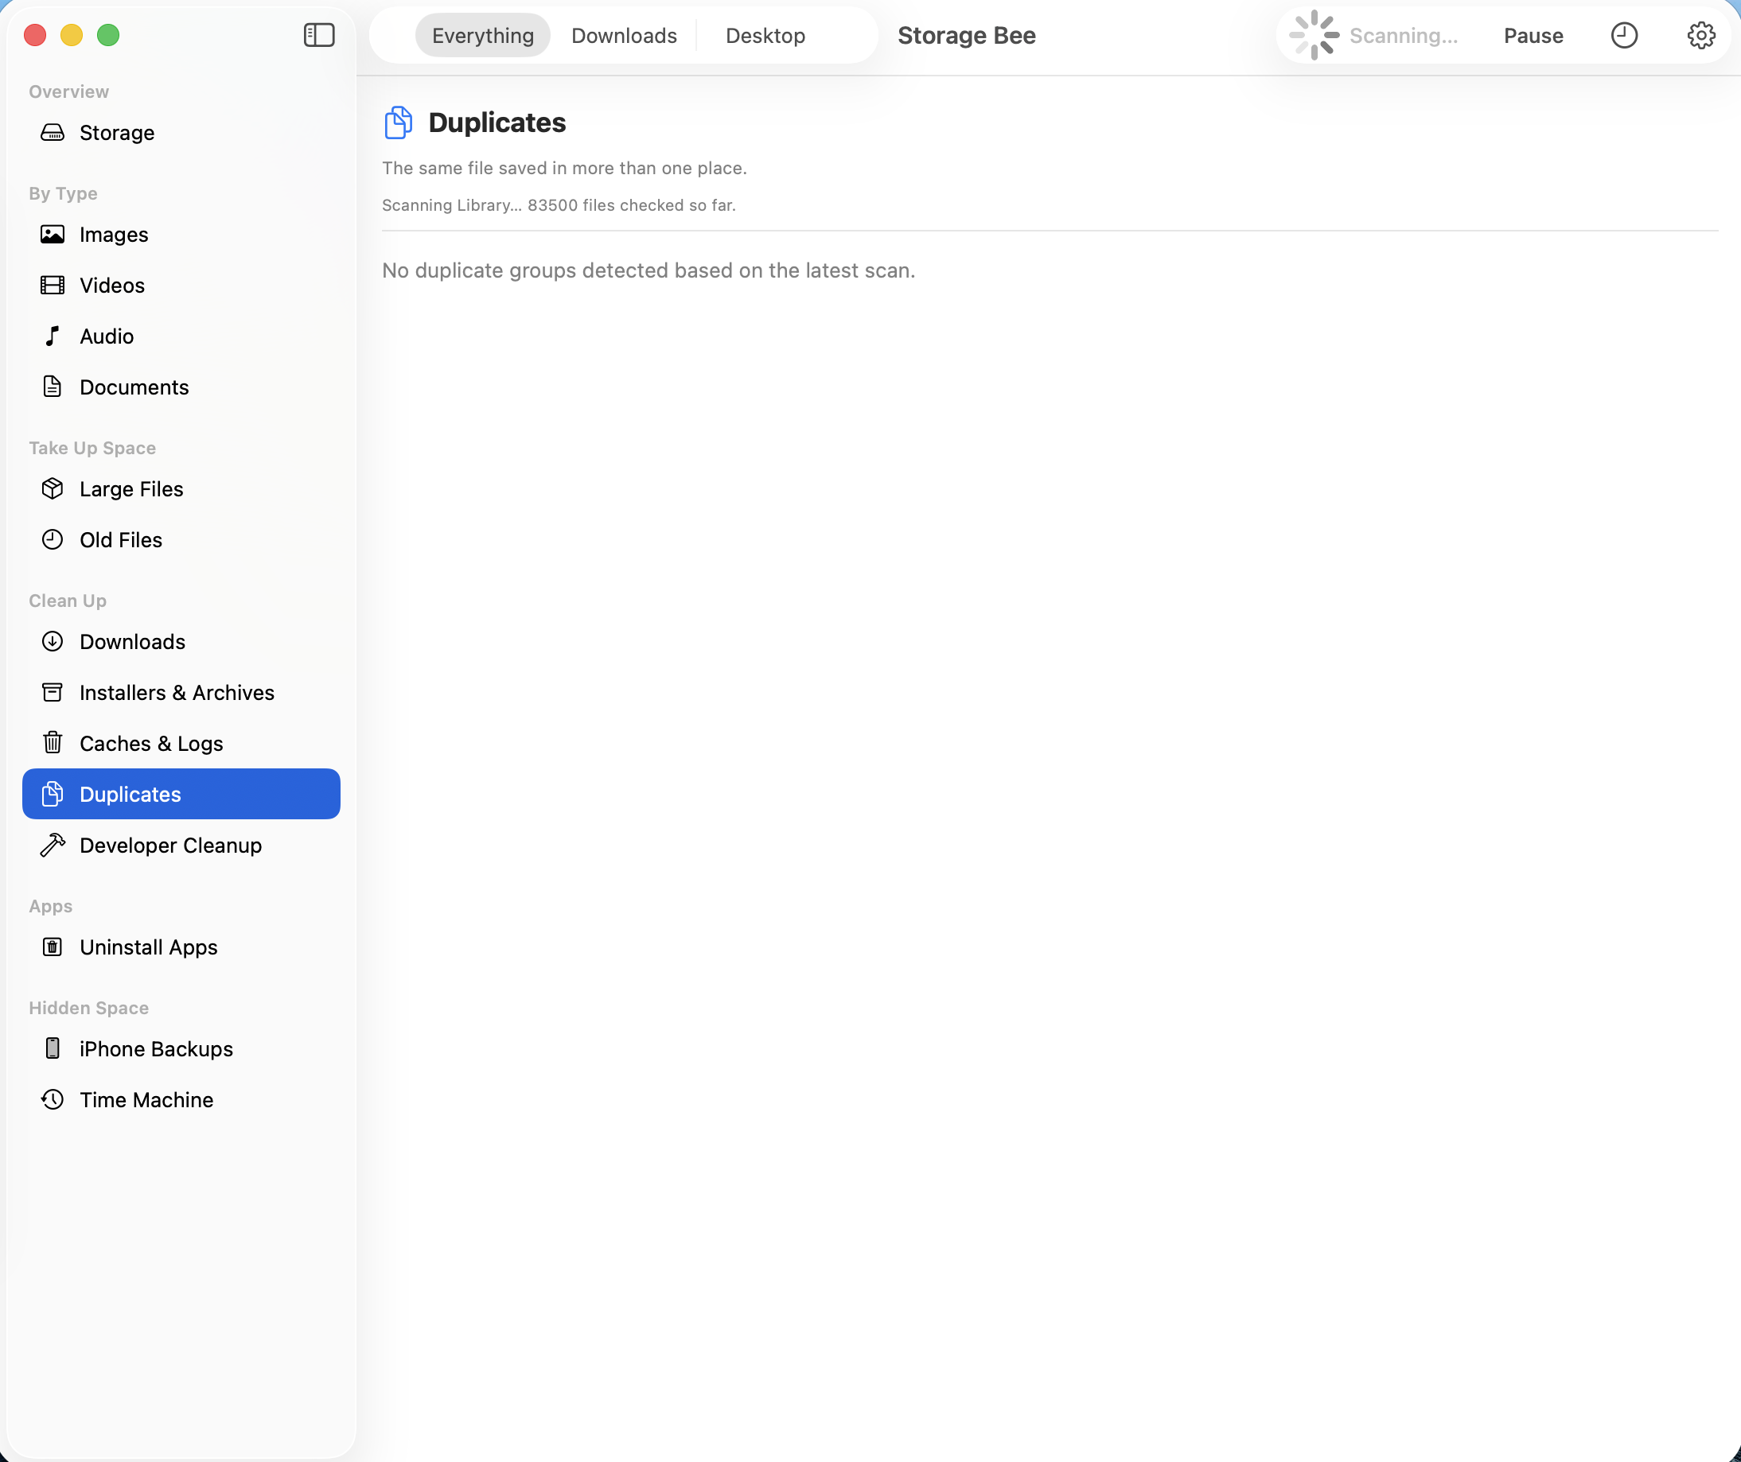Open the Large Files category
This screenshot has height=1462, width=1741.
(x=181, y=489)
